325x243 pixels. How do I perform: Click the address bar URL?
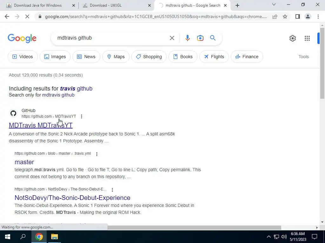pyautogui.click(x=156, y=16)
